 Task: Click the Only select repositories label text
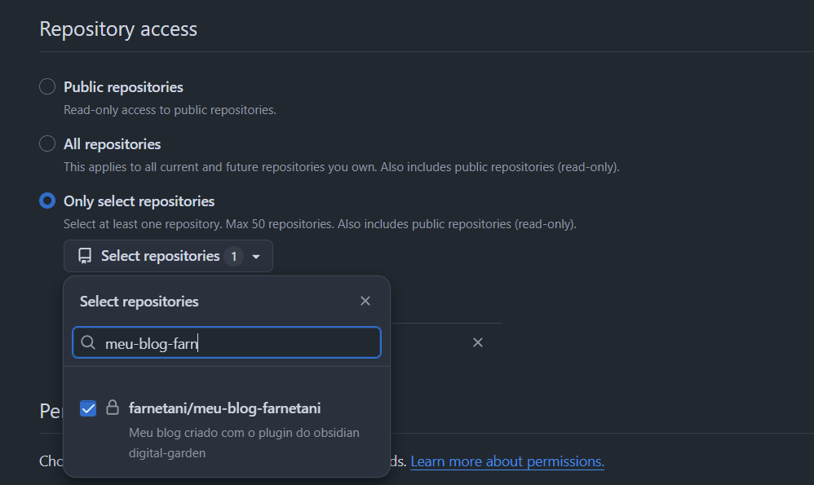[139, 201]
